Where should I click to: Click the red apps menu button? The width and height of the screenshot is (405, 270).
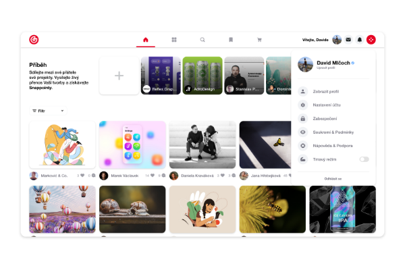(x=371, y=40)
